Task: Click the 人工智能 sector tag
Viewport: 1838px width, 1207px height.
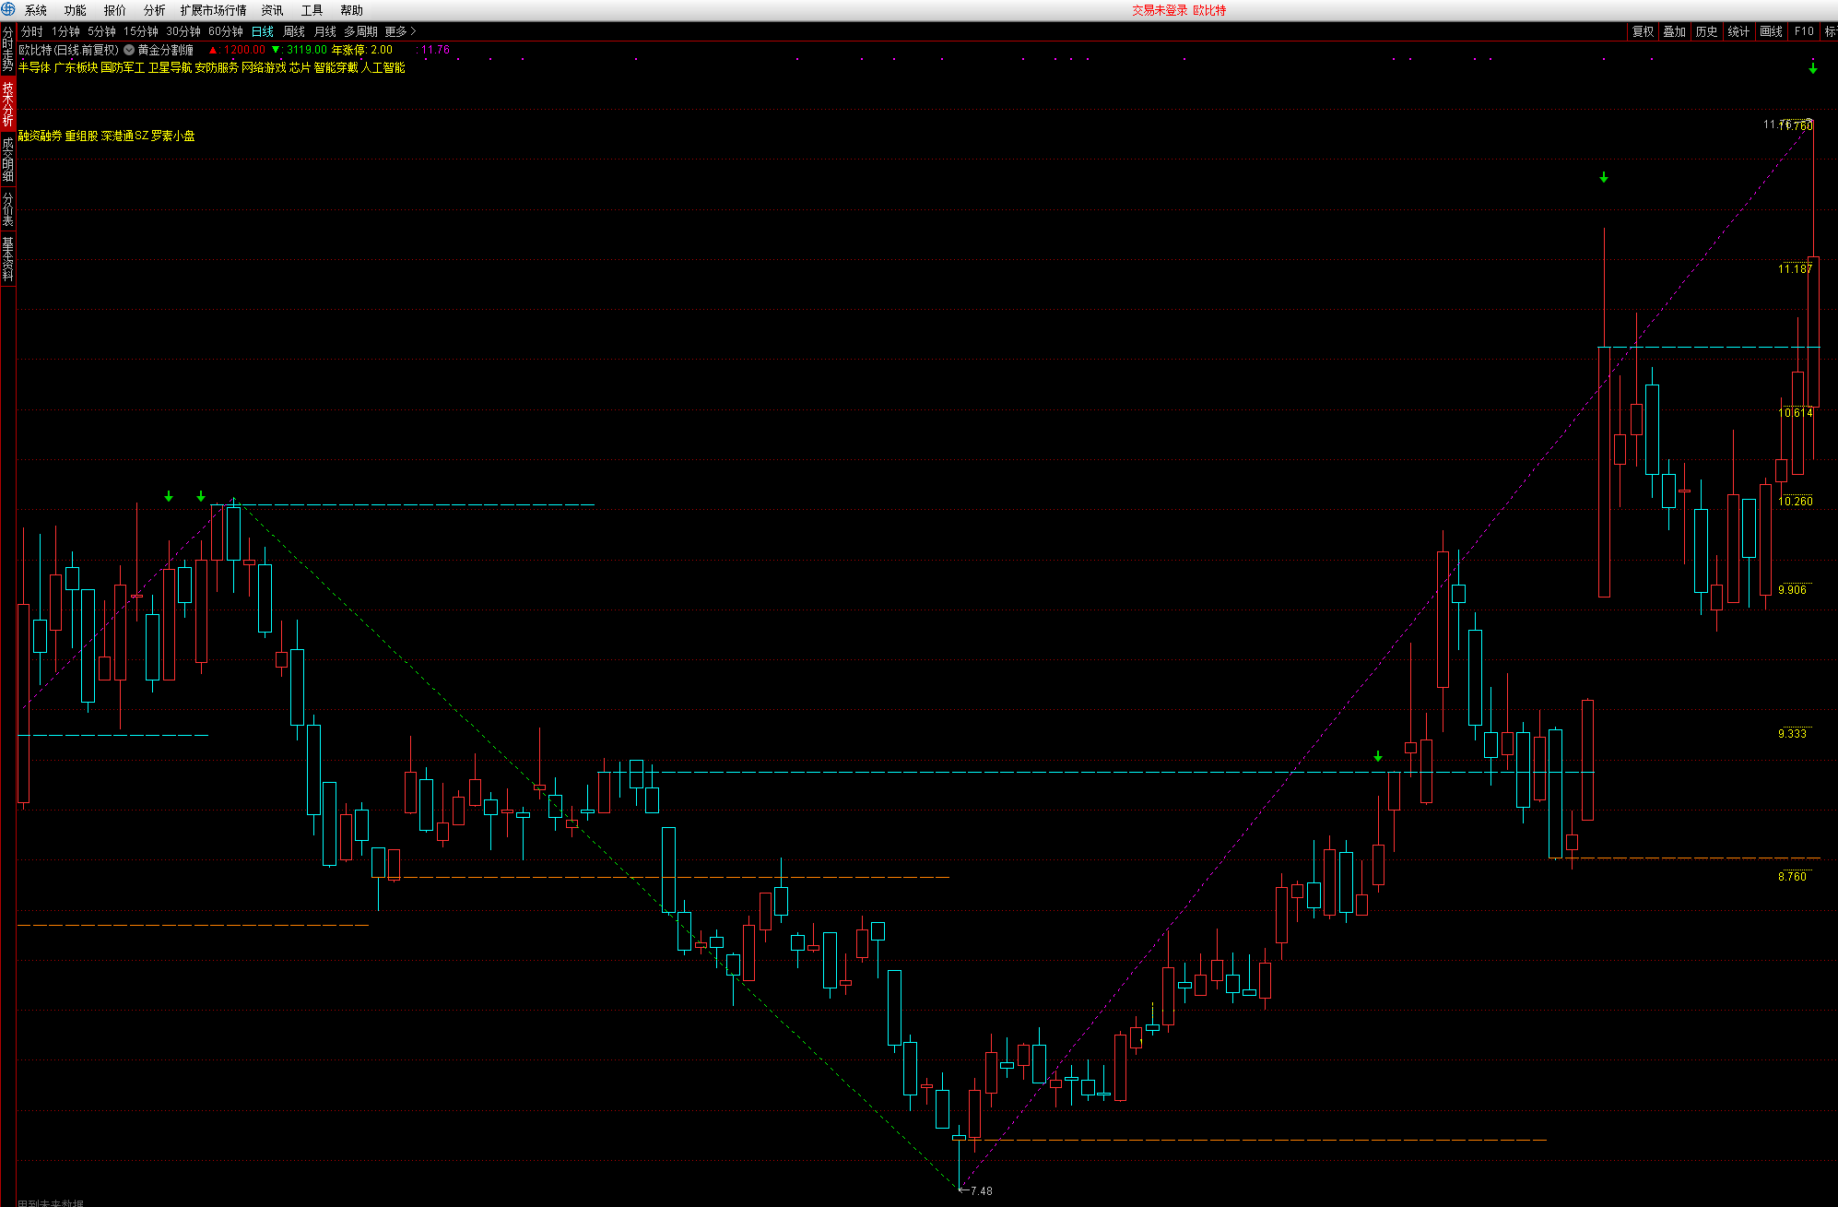Action: click(x=383, y=67)
